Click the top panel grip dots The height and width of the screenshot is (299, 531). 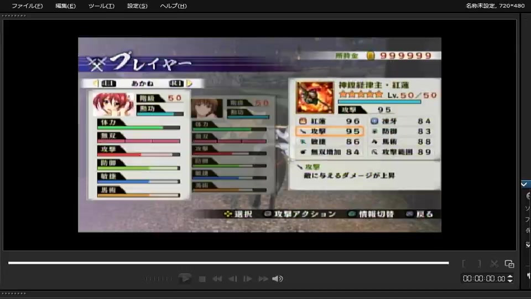[14, 16]
